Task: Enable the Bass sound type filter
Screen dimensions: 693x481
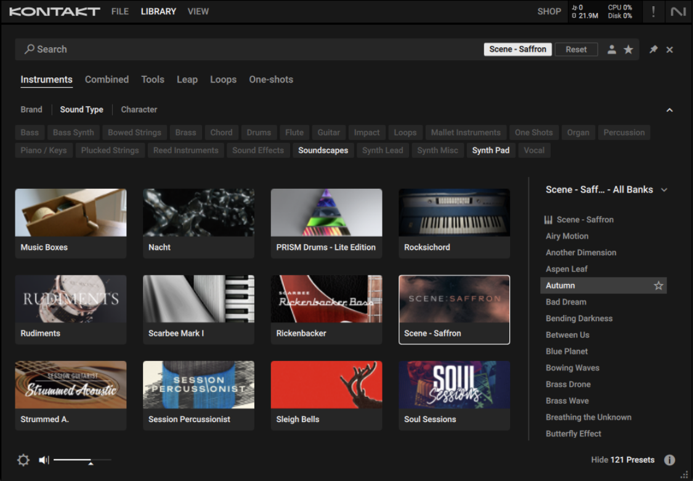Action: pyautogui.click(x=30, y=132)
